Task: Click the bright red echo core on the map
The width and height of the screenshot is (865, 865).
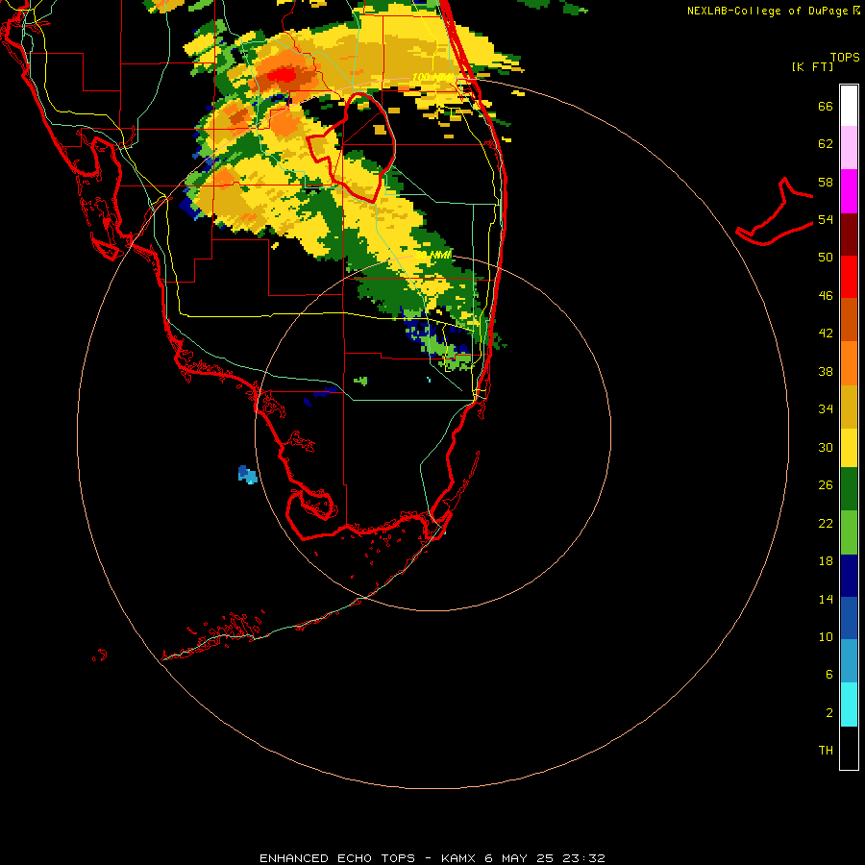Action: (283, 74)
